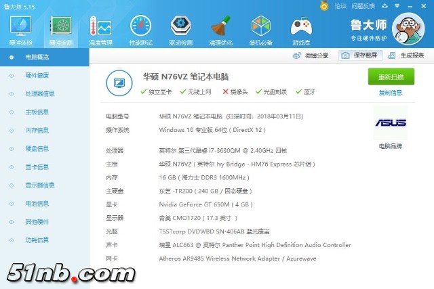The image size is (434, 289).
Task: Open the 硬件体检 hardware checkup icon
Action: [20, 29]
